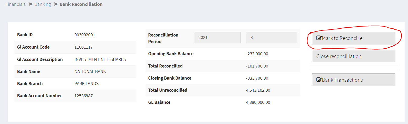Select the Opening Bank Balance value -232,000.00
The image size is (408, 124).
coord(257,54)
